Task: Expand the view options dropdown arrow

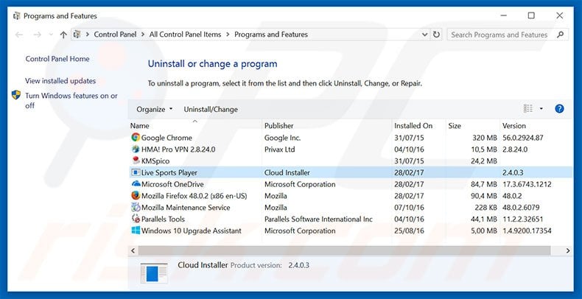Action: coord(541,109)
